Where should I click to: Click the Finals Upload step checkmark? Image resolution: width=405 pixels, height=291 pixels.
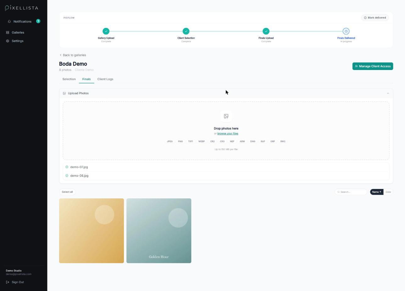point(266,31)
